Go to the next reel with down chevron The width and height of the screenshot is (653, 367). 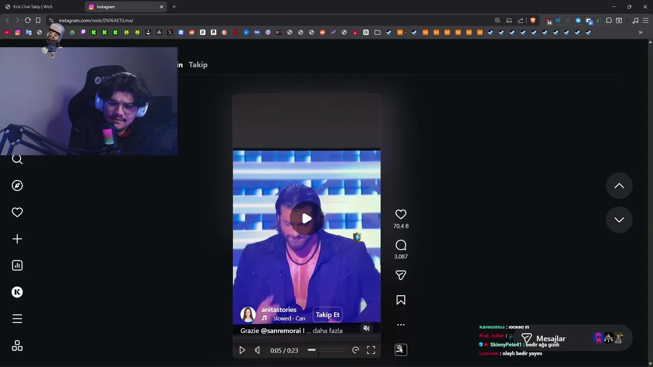pyautogui.click(x=619, y=220)
